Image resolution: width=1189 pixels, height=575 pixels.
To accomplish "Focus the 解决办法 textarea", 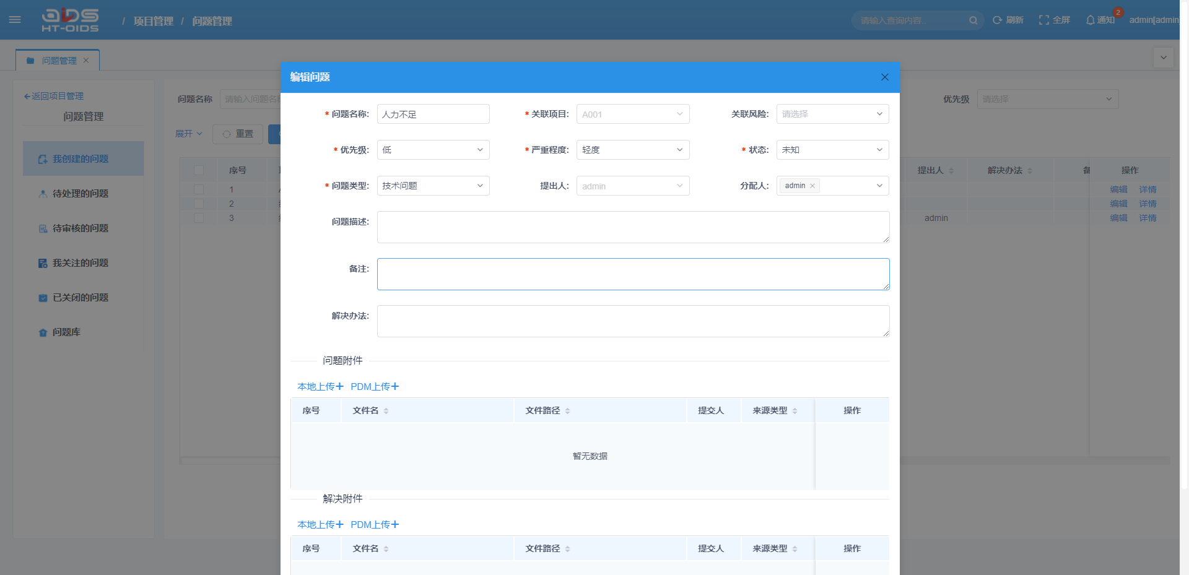I will click(634, 321).
